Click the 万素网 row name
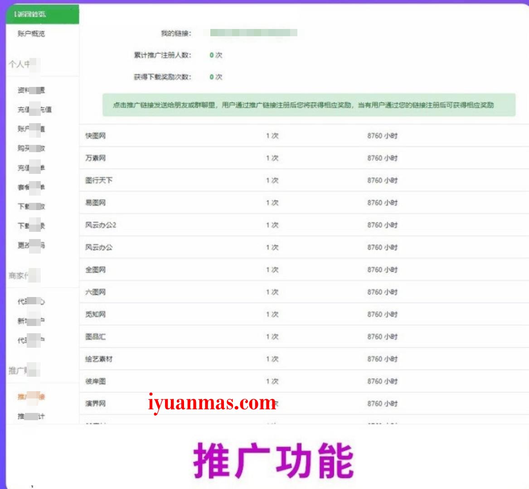 tap(96, 158)
